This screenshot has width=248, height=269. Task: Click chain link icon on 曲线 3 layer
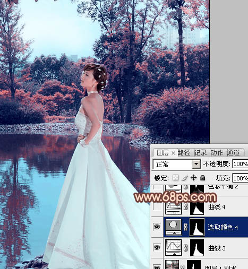(x=185, y=248)
